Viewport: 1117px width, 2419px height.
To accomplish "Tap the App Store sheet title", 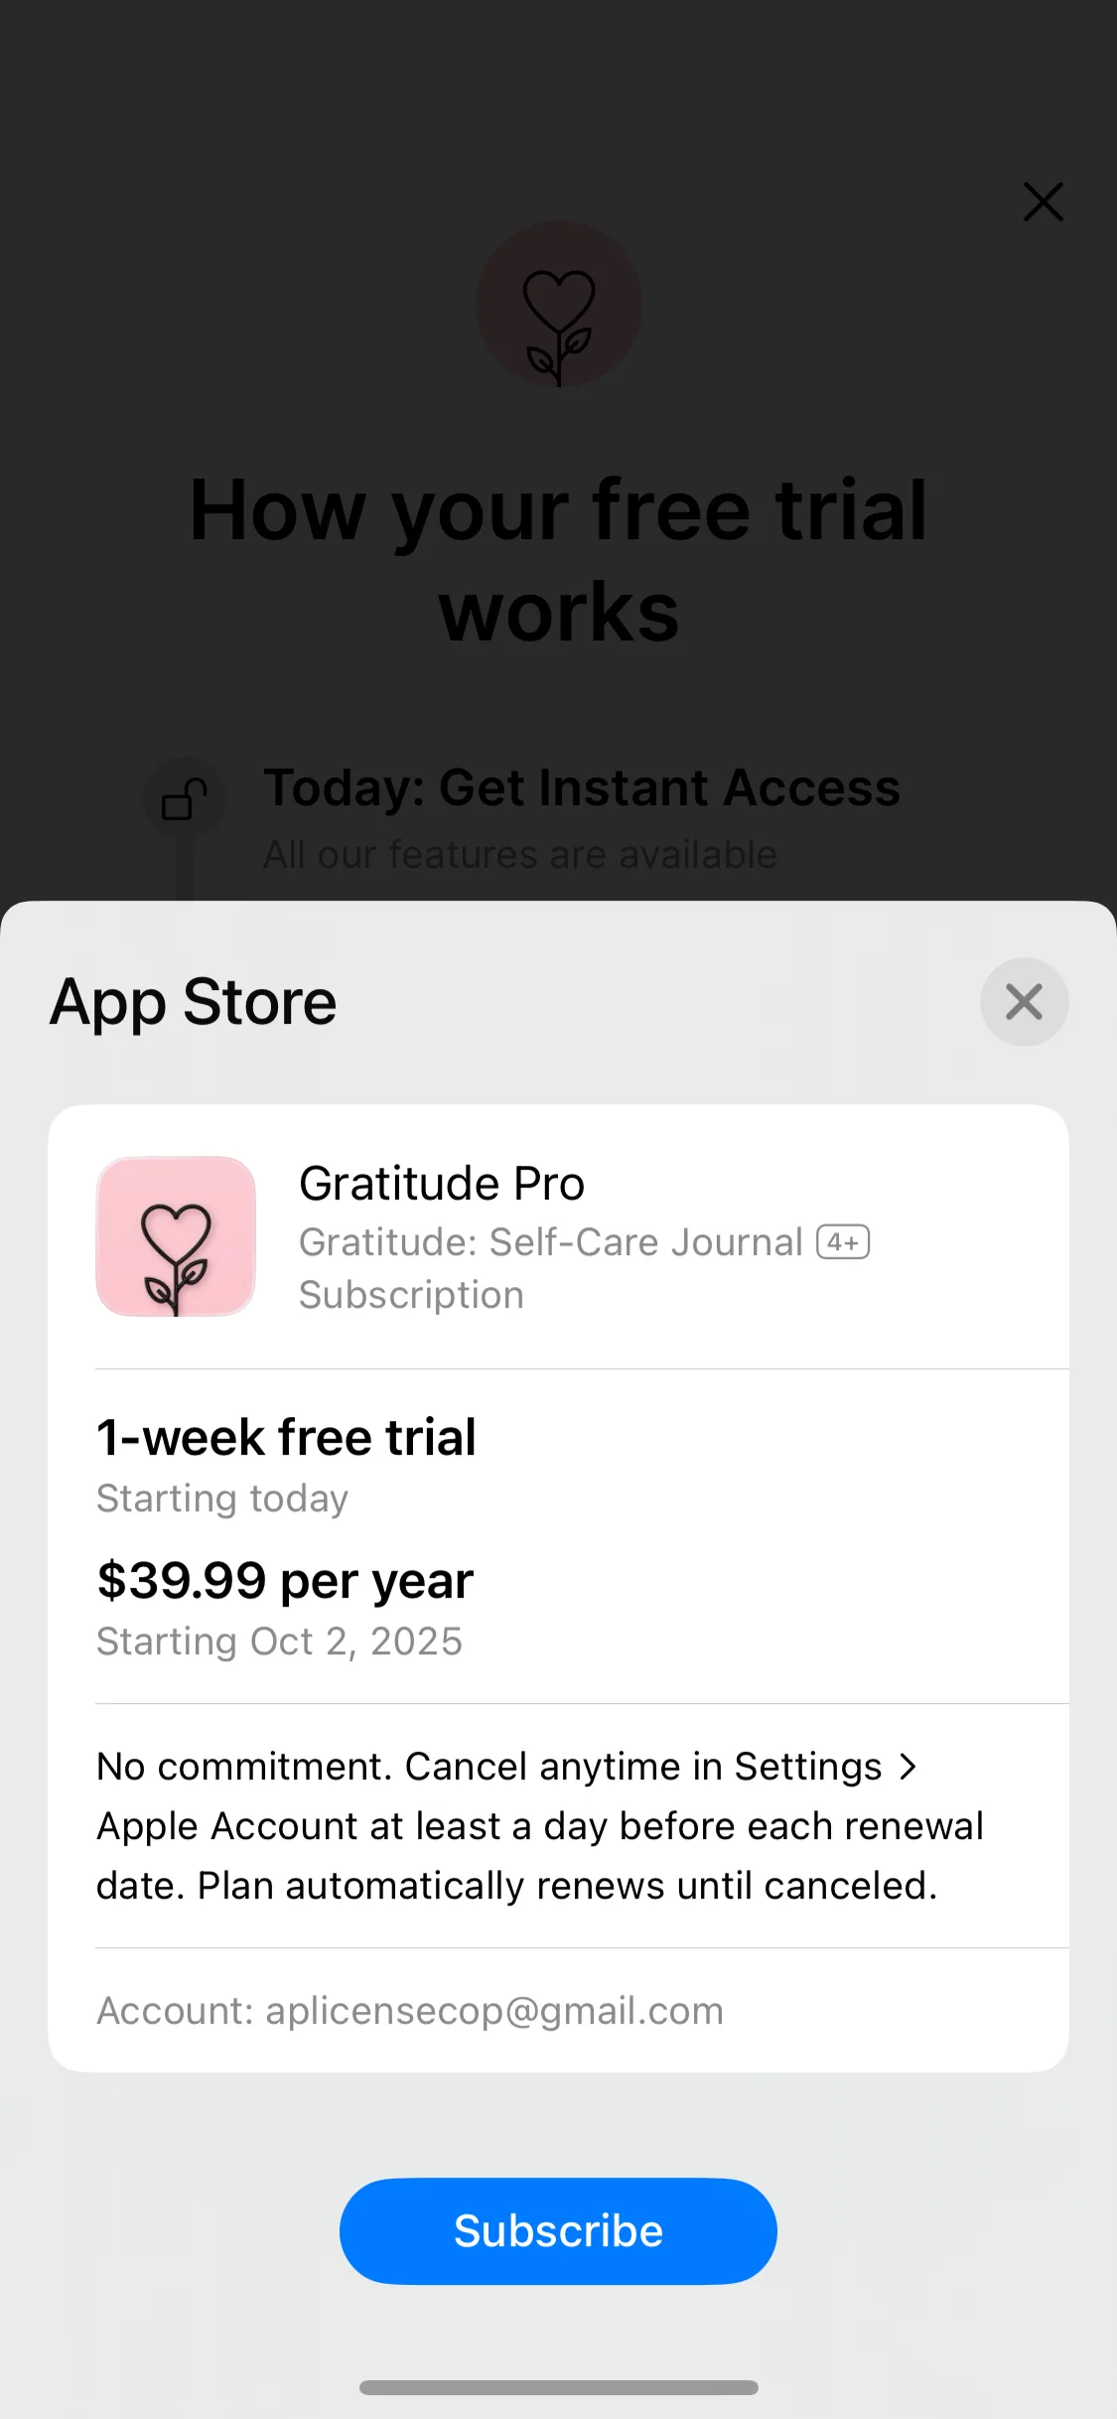I will point(194,1002).
